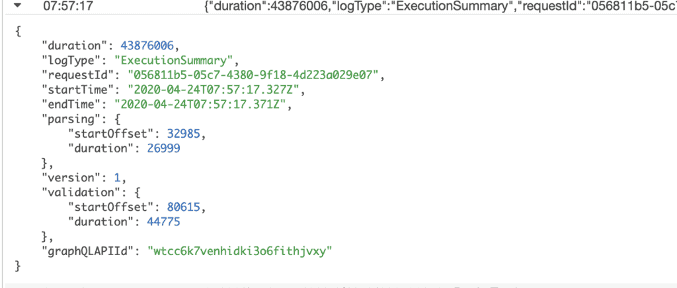The width and height of the screenshot is (677, 288).
Task: Select the validation duration value 44775
Action: (x=159, y=223)
